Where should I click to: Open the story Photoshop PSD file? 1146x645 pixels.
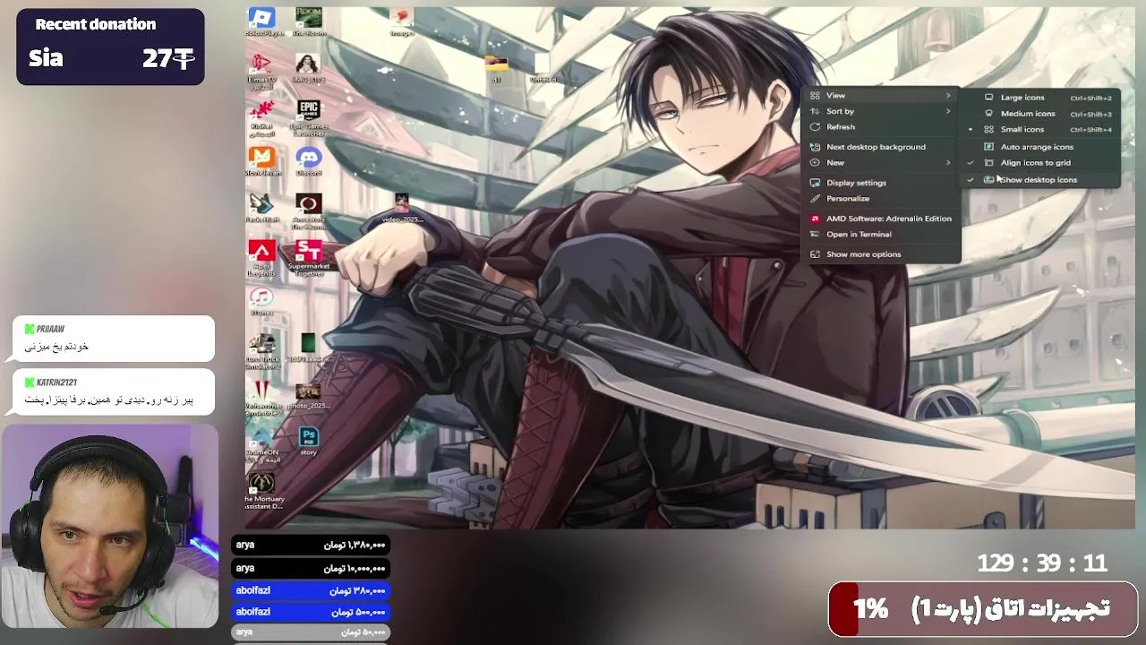[x=309, y=441]
